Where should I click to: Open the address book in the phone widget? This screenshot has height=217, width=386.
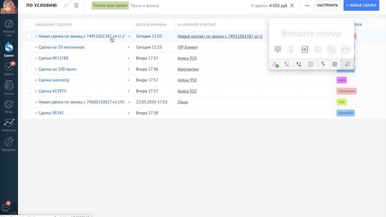click(x=305, y=49)
